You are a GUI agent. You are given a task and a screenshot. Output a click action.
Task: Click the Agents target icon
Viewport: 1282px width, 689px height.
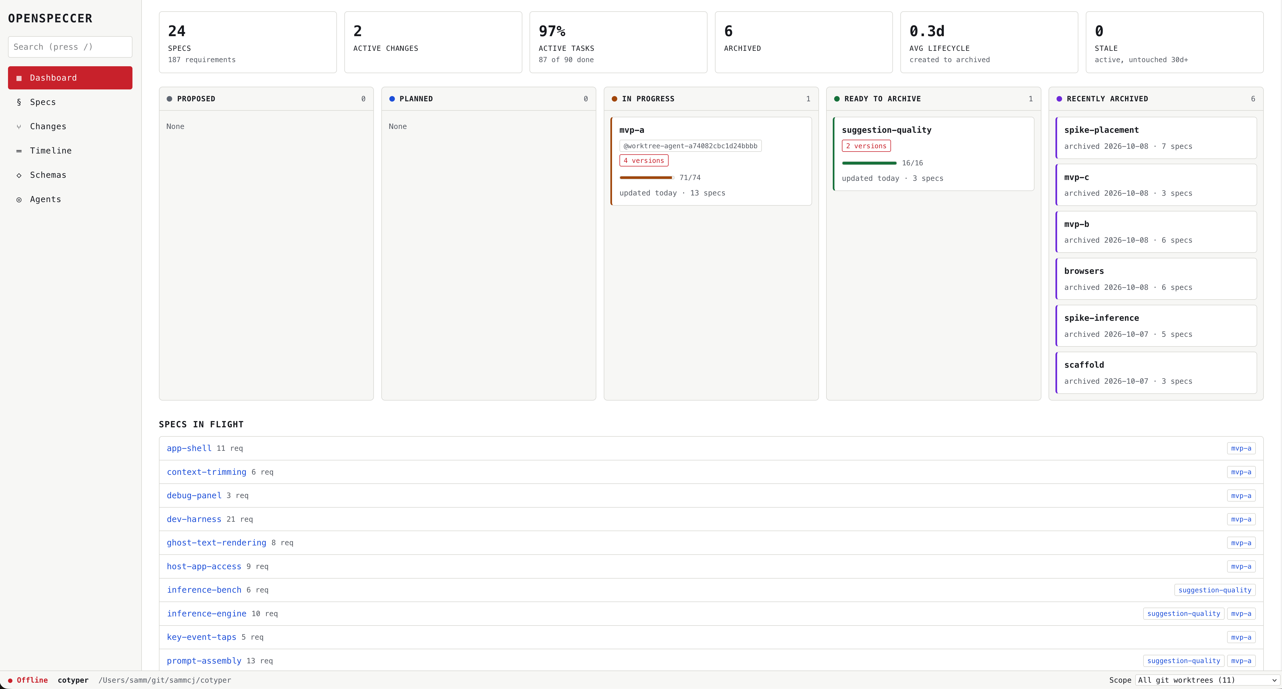[x=19, y=200]
